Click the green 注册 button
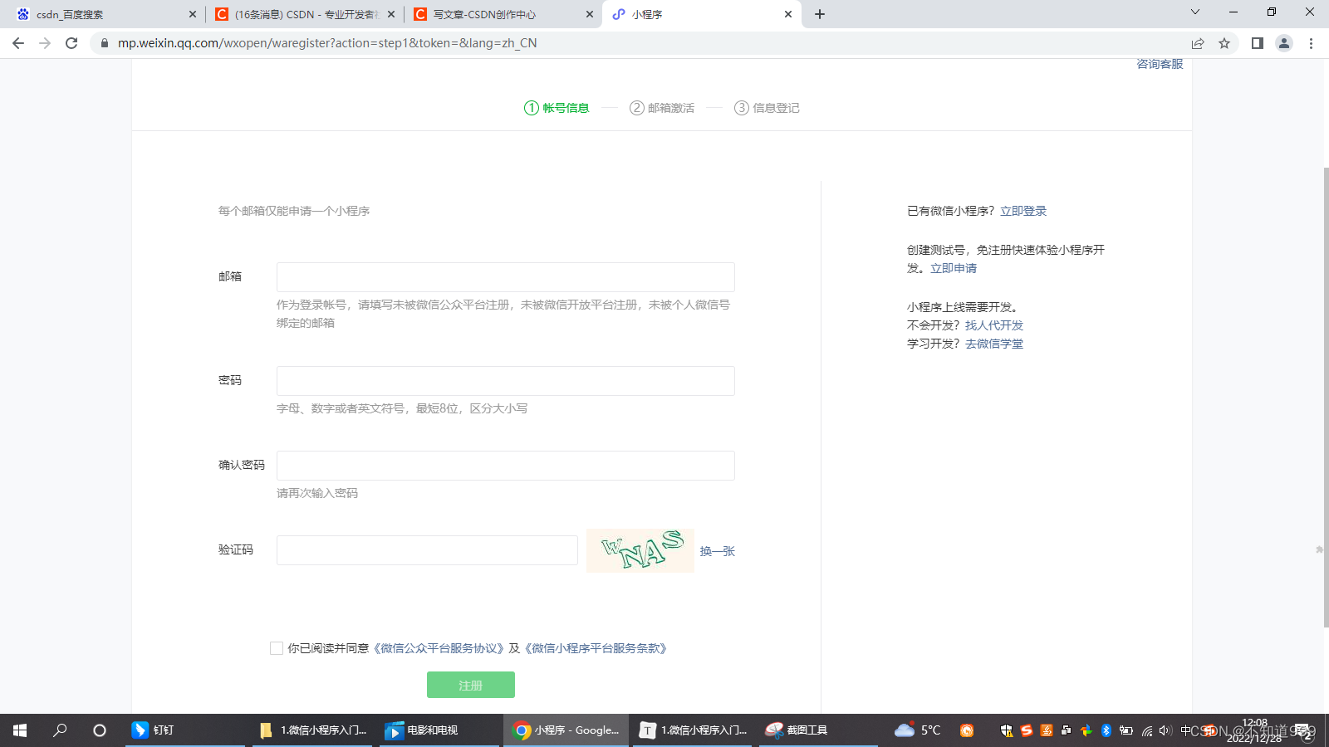Image resolution: width=1329 pixels, height=747 pixels. (471, 686)
